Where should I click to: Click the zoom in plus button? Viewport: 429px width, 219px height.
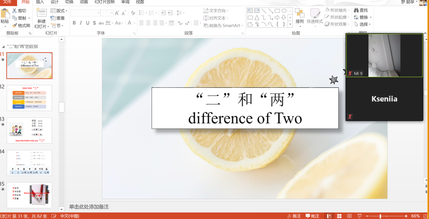[406, 216]
